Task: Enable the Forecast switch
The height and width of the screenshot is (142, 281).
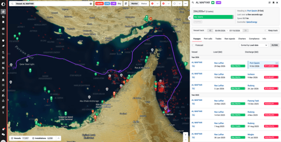Action: click(193, 45)
